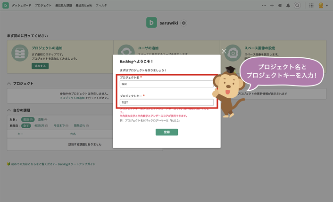Click the スペース画像の設定 camera icon
Screen dimensions: 333x202
(x=233, y=53)
